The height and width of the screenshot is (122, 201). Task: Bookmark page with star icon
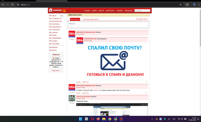tap(181, 5)
